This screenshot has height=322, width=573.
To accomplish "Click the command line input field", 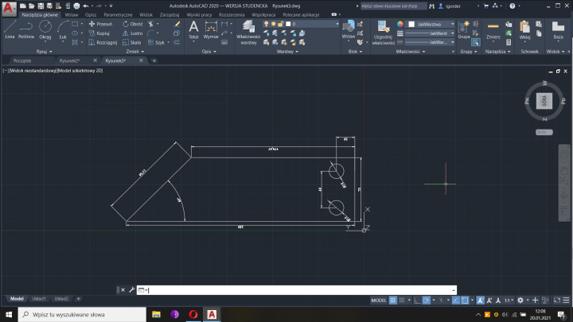I will [x=294, y=290].
